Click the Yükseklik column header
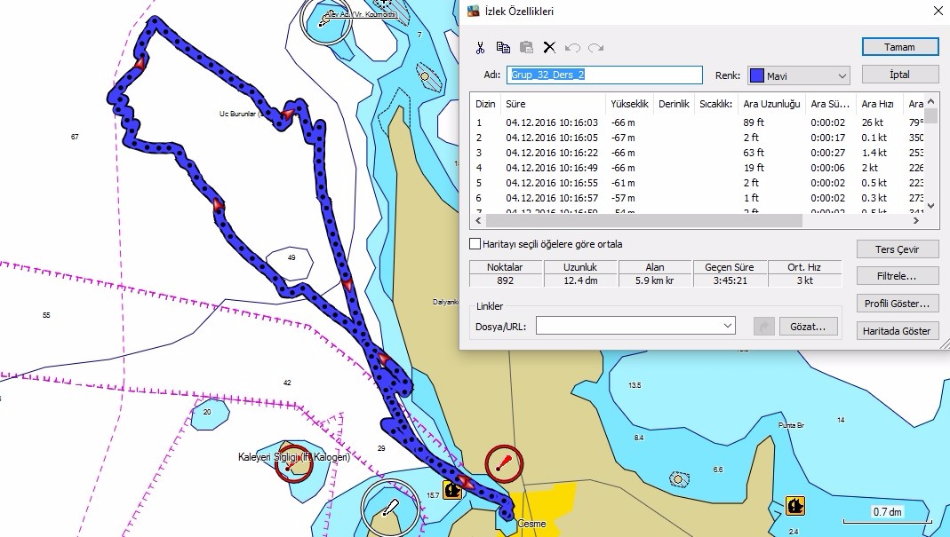 629,104
